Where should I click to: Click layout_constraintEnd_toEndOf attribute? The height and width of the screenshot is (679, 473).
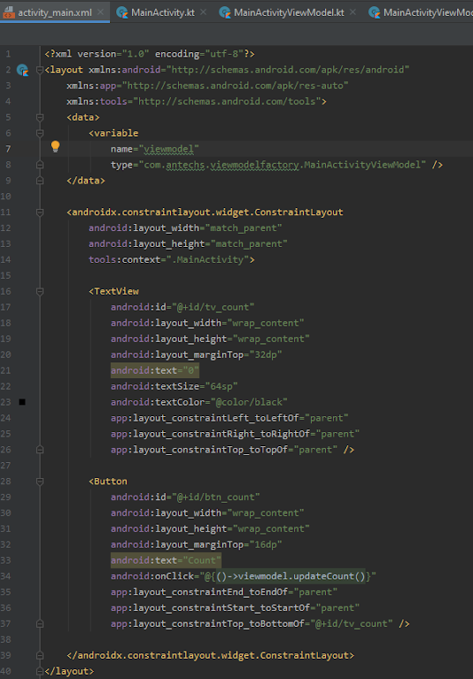point(224,592)
